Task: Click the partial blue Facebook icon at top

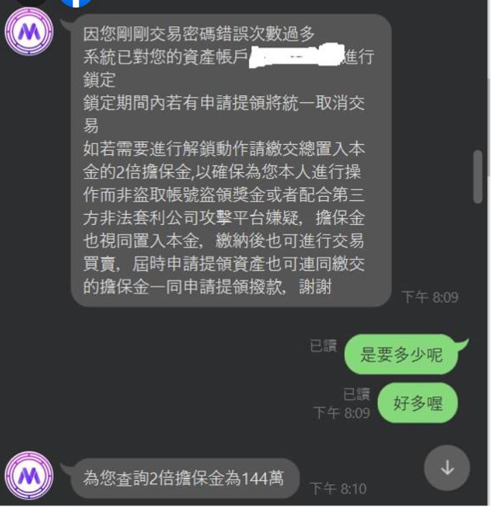Action: coord(76,3)
